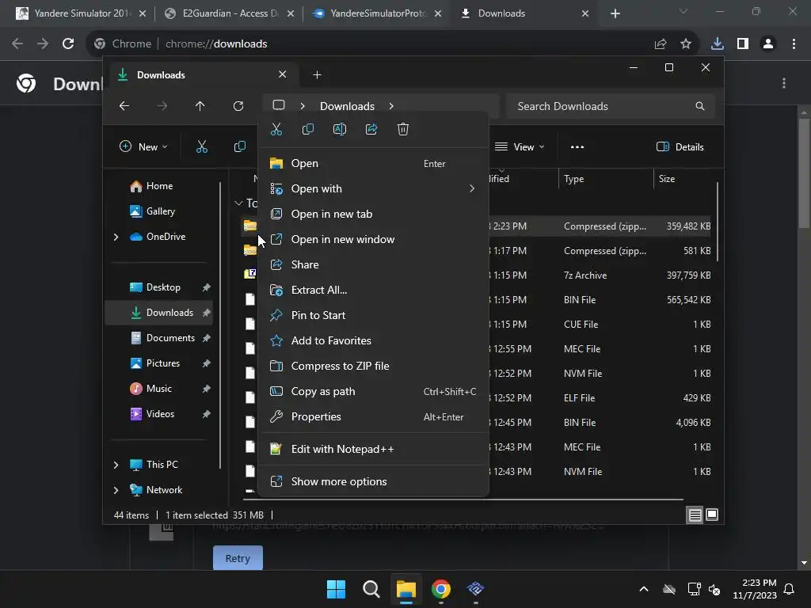Click Show more options
Viewport: 811px width, 608px height.
click(x=373, y=482)
